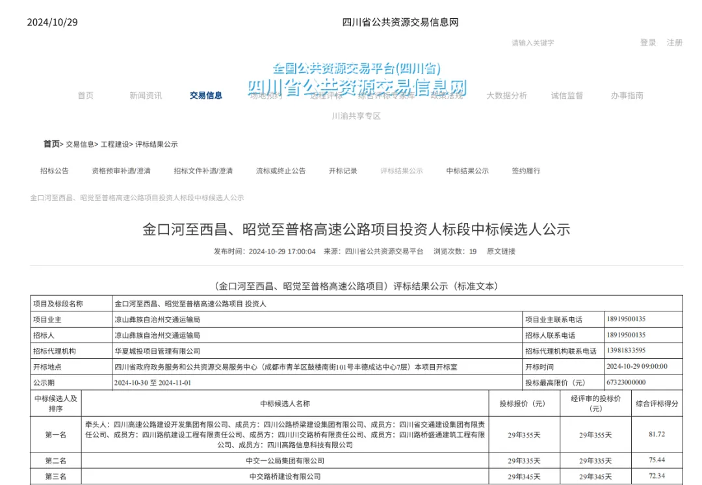Click the 招标代理机构联系电话 label cell

tap(563, 351)
